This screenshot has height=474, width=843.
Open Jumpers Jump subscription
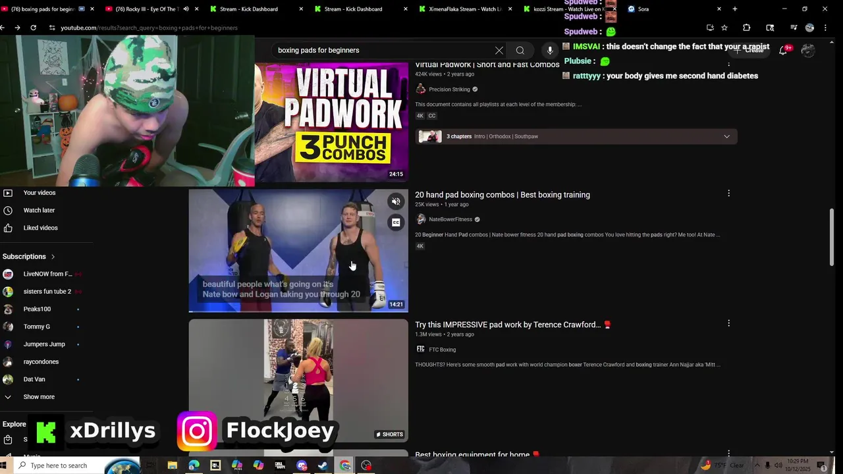(x=44, y=344)
